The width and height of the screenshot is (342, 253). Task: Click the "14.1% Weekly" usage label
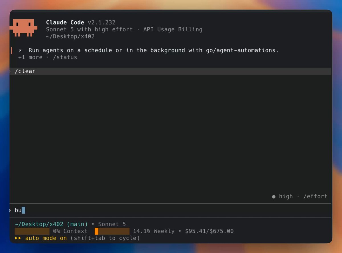154,231
